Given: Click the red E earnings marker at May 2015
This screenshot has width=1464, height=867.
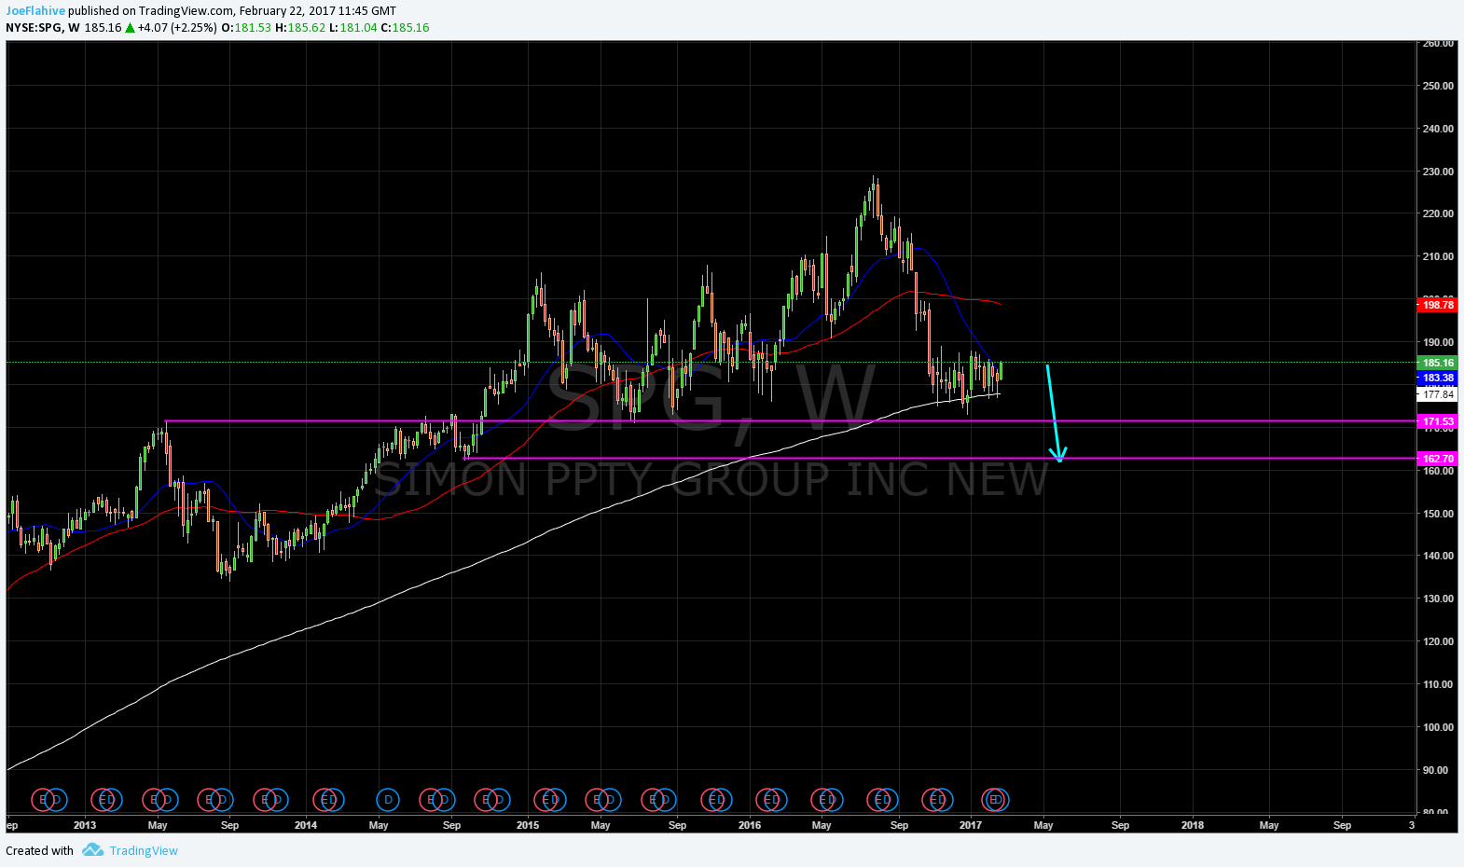Looking at the screenshot, I should [x=597, y=800].
